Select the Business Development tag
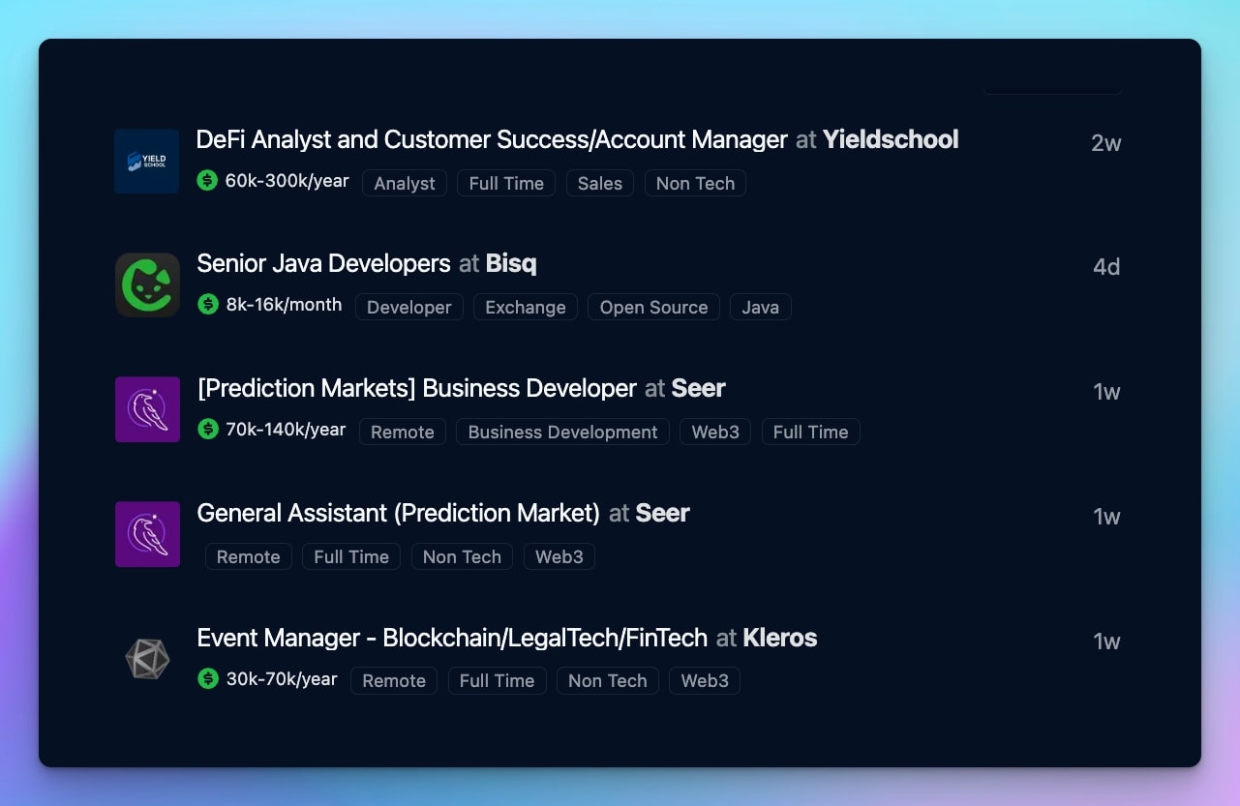The width and height of the screenshot is (1240, 806). 562,433
